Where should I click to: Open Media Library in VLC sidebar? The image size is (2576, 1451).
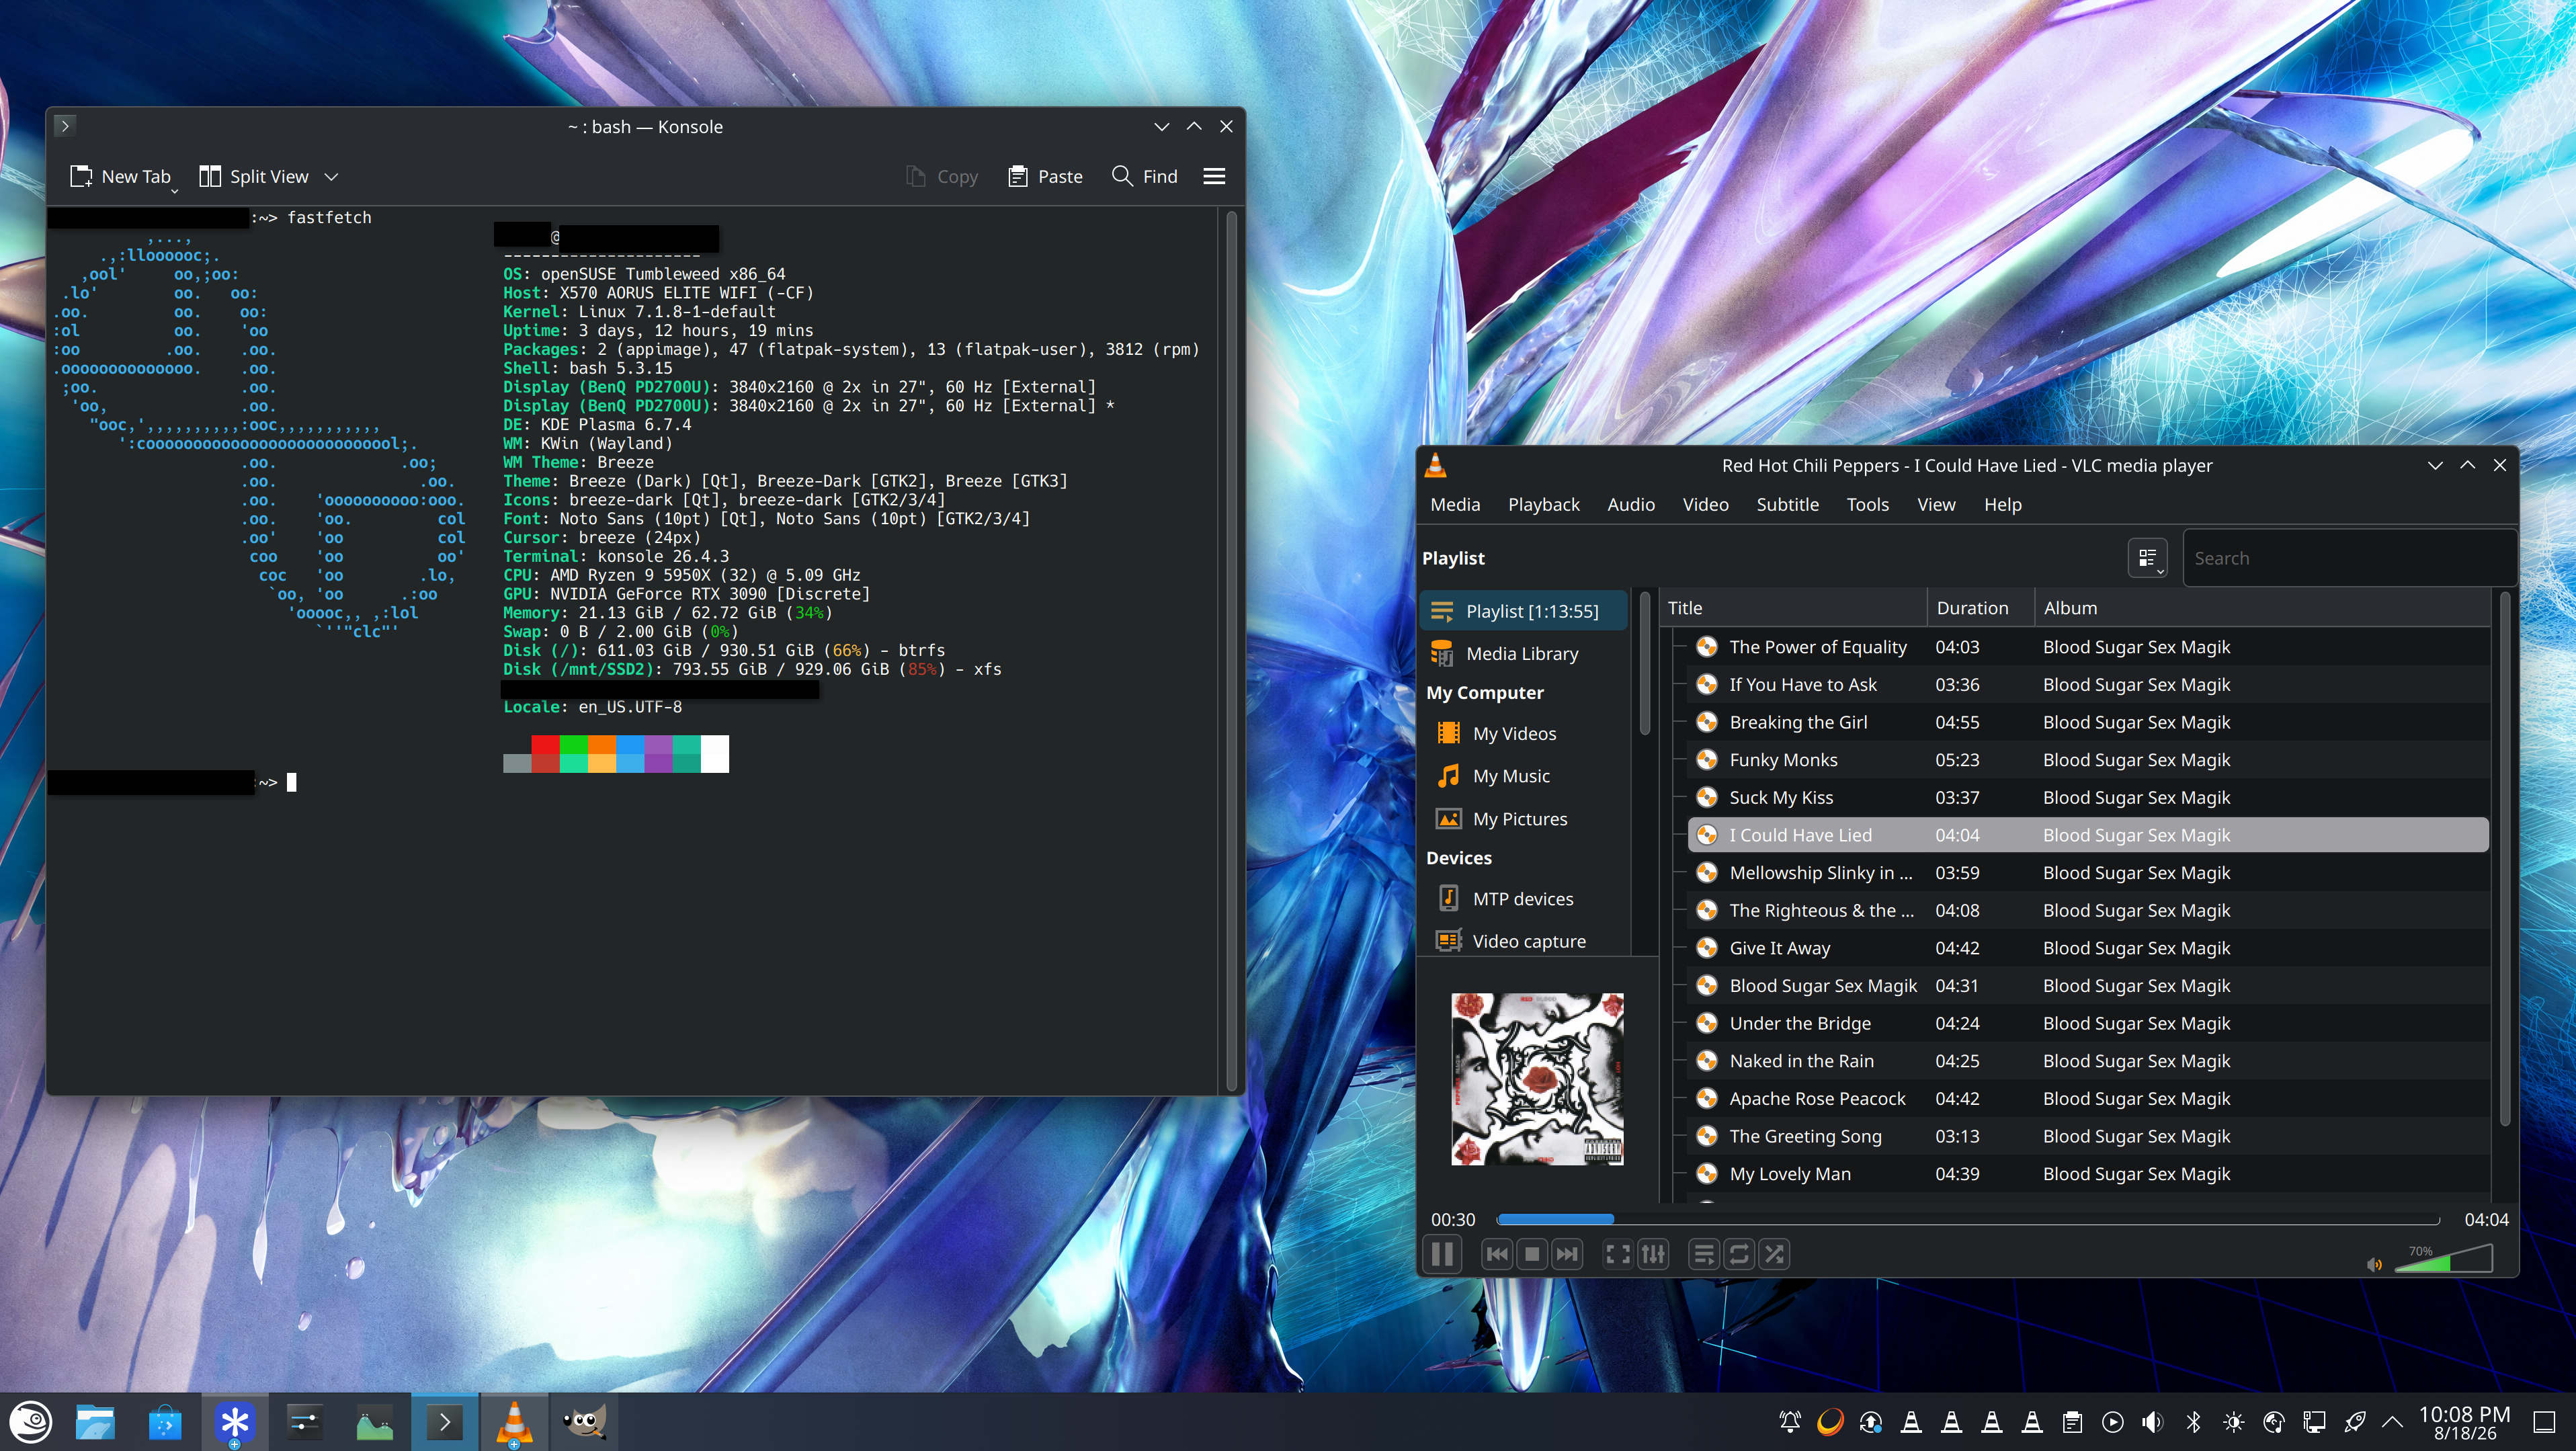tap(1523, 654)
